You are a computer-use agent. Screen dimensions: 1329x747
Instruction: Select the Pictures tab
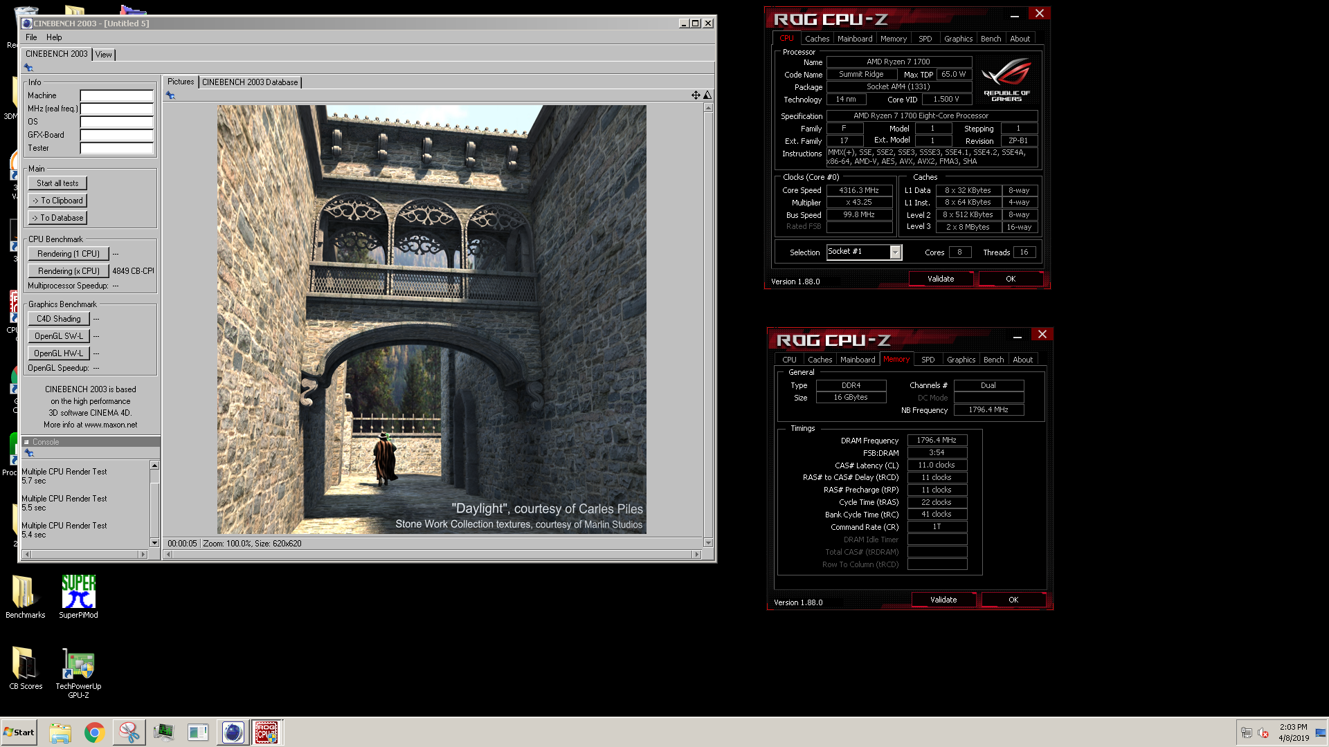(x=181, y=82)
